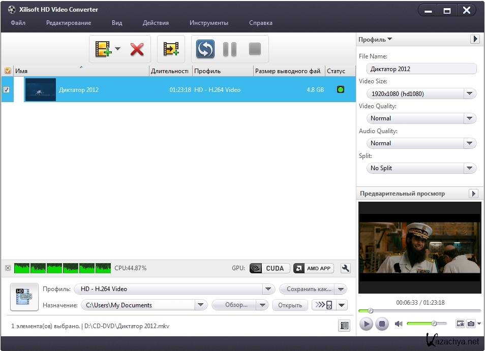The image size is (485, 351).
Task: Click the Открыть button
Action: click(x=290, y=305)
